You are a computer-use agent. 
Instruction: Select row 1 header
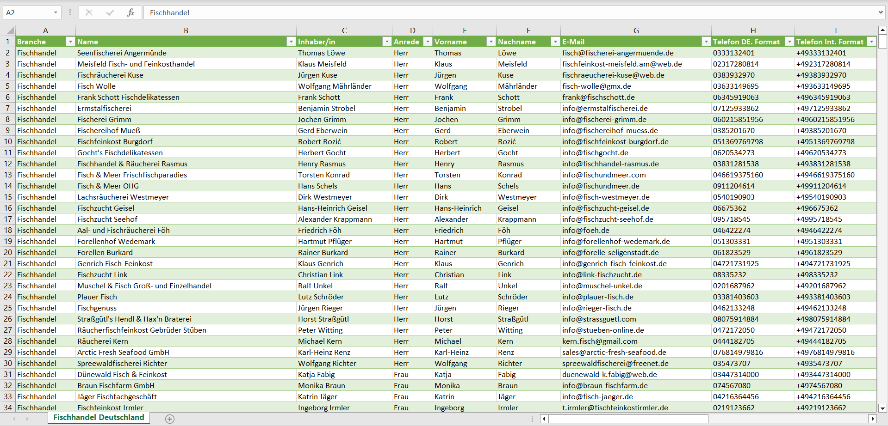(x=8, y=42)
